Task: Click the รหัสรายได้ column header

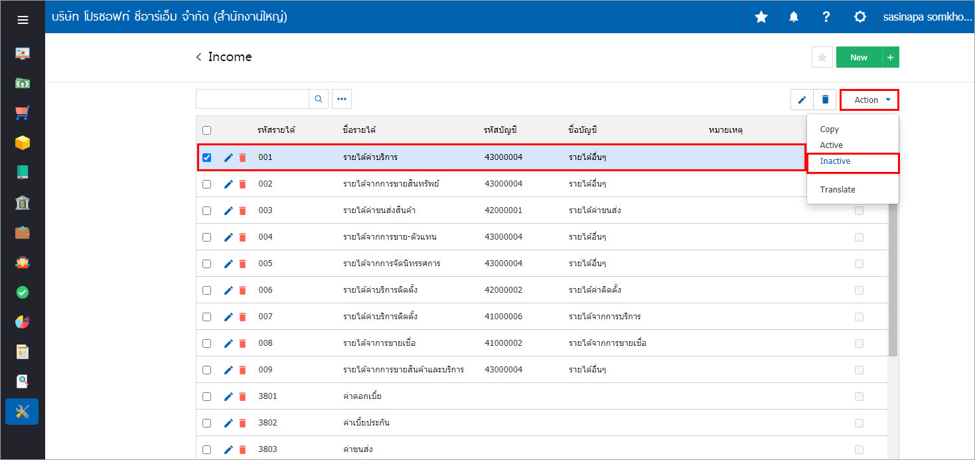Action: pos(276,130)
